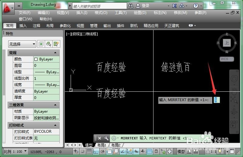Toggle the ribbon minimize button
This screenshot has width=243, height=157.
tap(191, 26)
